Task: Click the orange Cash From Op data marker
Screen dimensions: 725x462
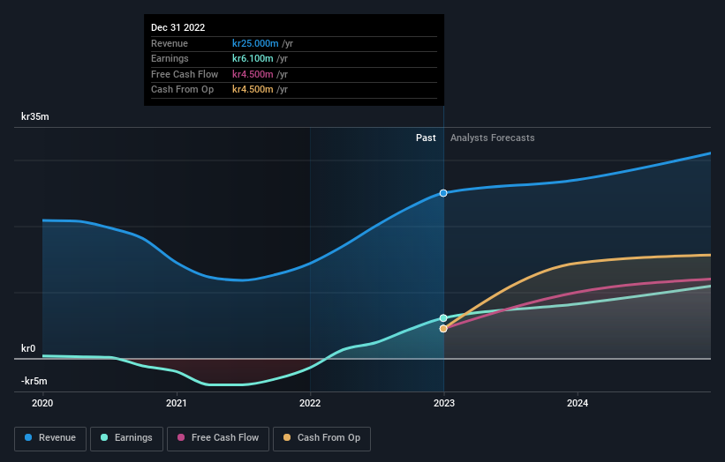Action: click(443, 329)
